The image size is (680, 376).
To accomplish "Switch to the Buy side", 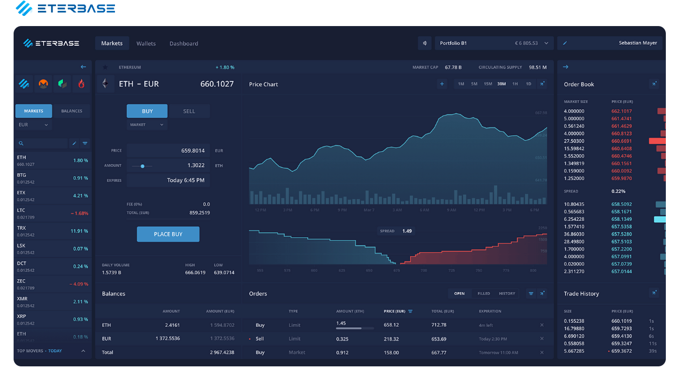I will point(147,111).
